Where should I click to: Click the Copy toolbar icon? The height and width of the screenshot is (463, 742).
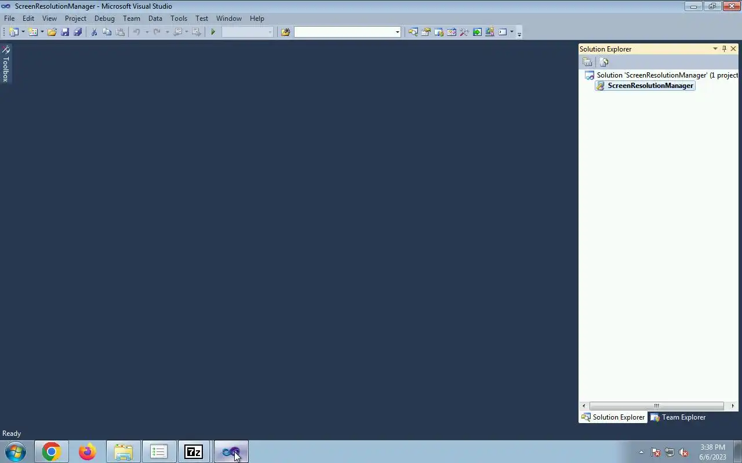[107, 32]
